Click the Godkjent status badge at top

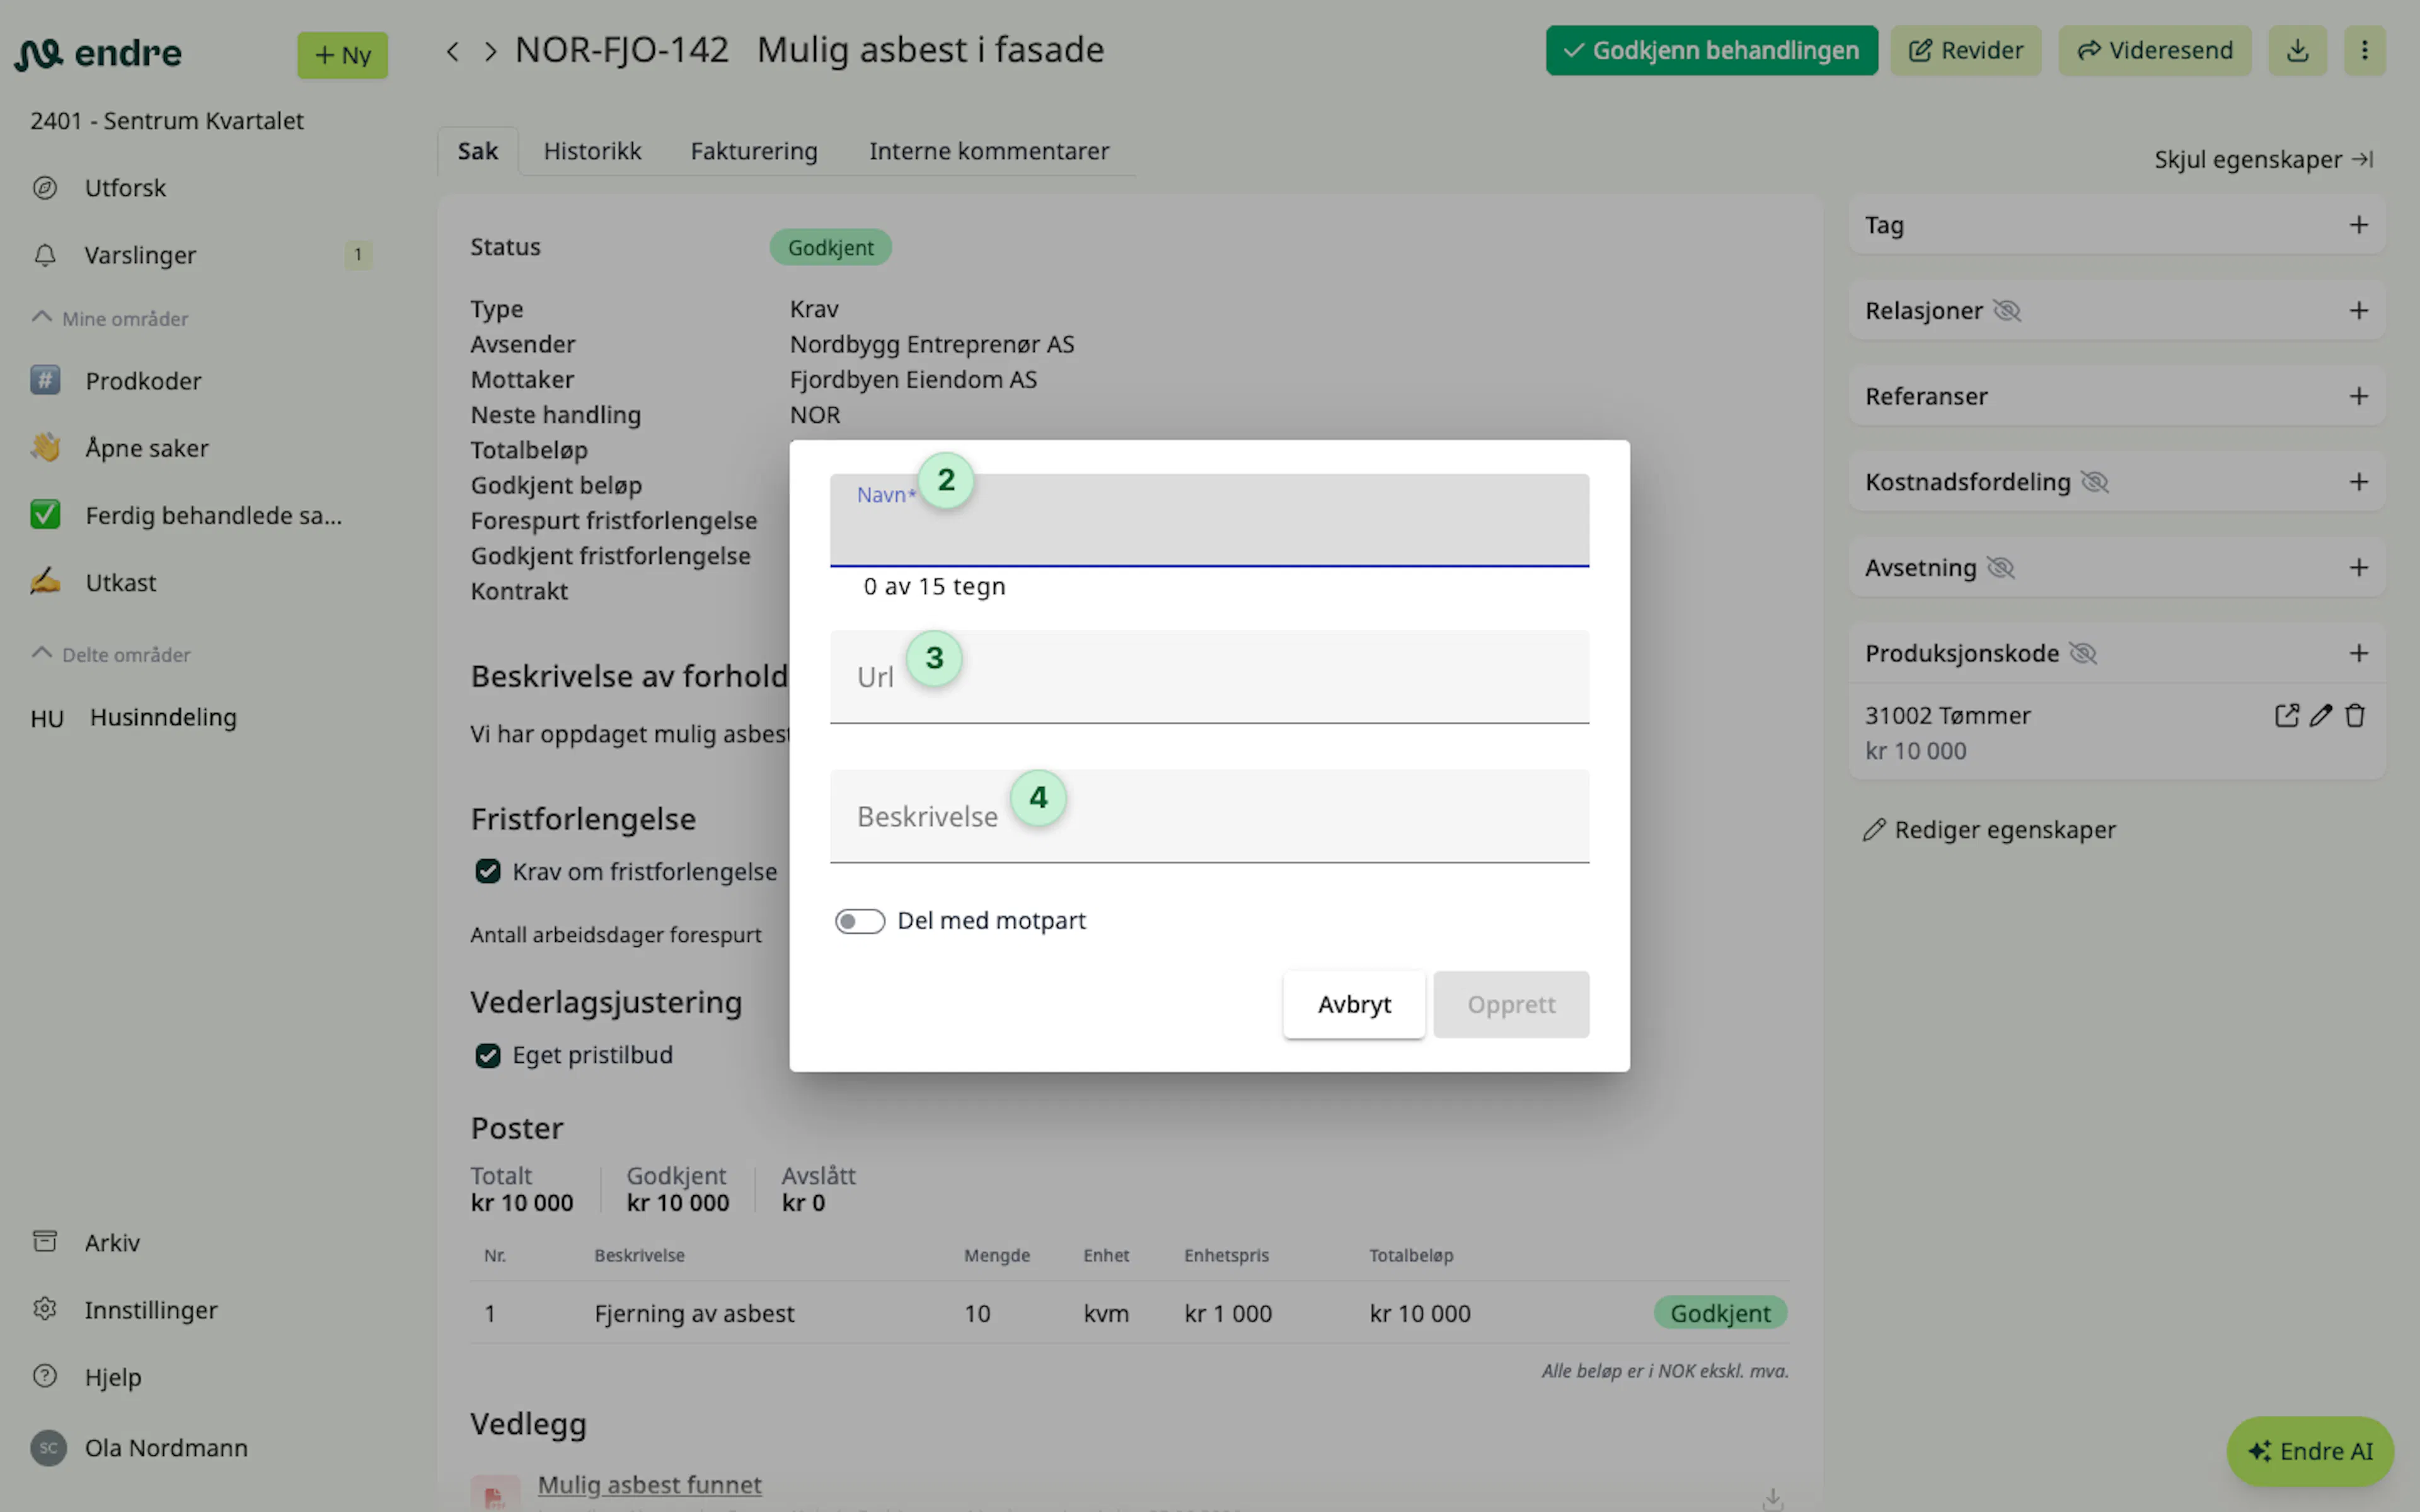coord(830,247)
